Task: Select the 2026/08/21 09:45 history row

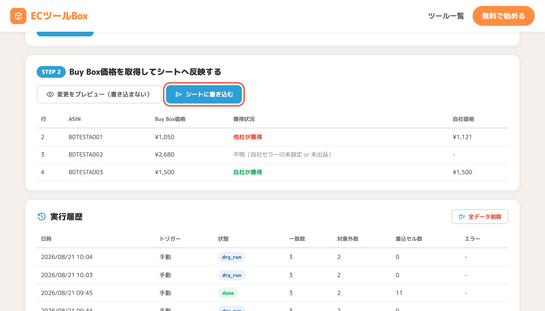Action: pos(272,293)
